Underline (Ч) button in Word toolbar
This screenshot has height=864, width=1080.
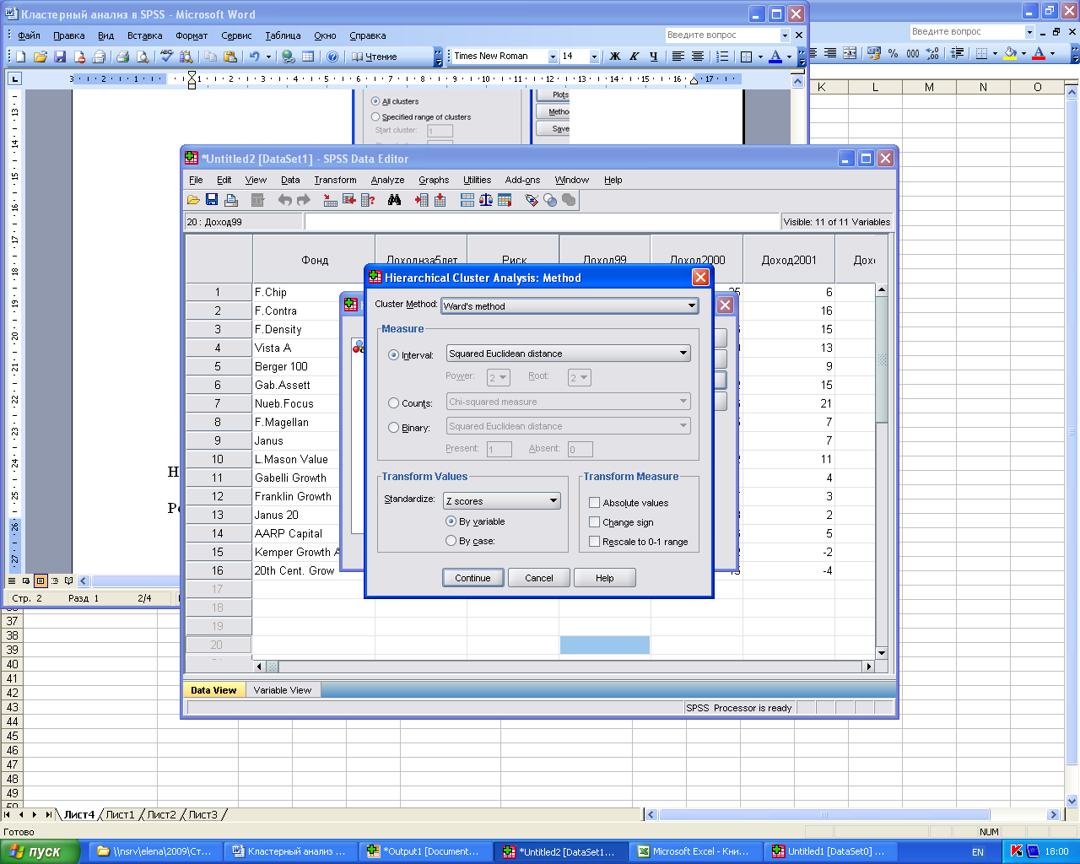pyautogui.click(x=654, y=57)
